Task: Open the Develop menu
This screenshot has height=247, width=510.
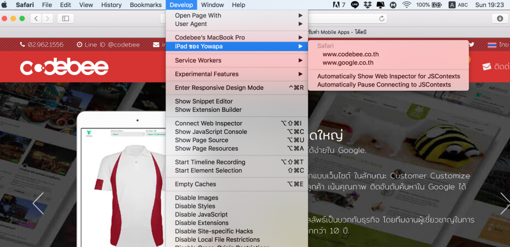Action: 181,5
